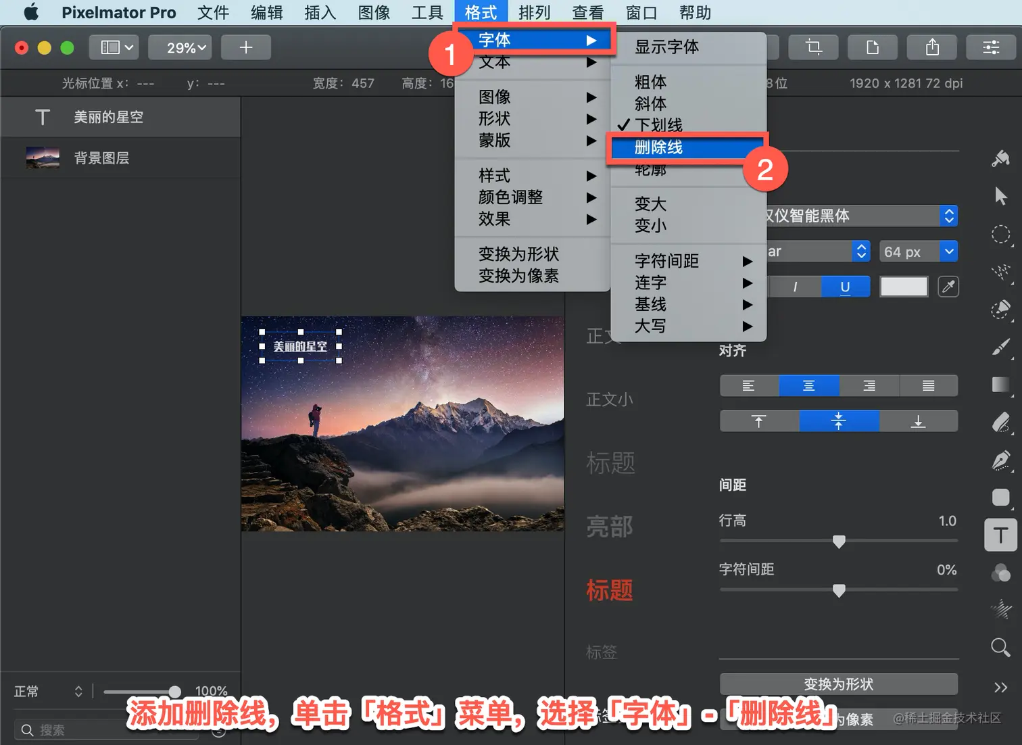This screenshot has width=1022, height=745.
Task: Click the Share toolbar icon
Action: click(932, 47)
